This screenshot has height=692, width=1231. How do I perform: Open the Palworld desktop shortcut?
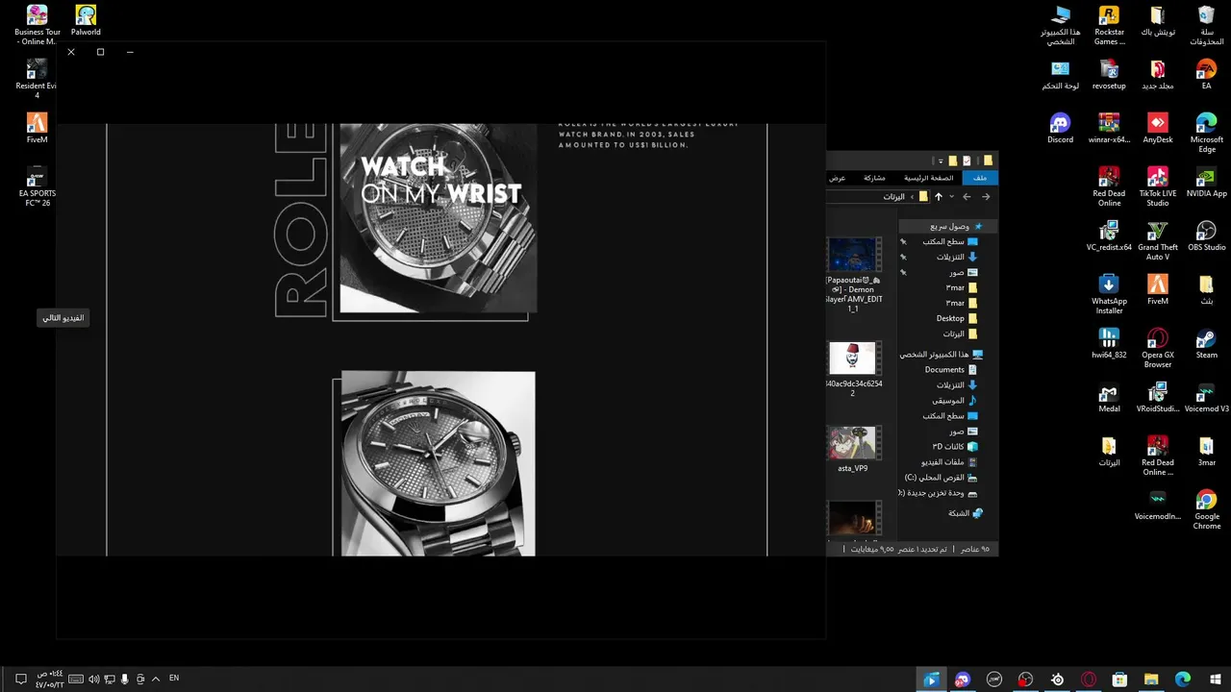(86, 21)
